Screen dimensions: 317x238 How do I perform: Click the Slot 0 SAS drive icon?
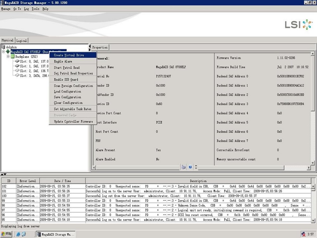click(x=17, y=61)
